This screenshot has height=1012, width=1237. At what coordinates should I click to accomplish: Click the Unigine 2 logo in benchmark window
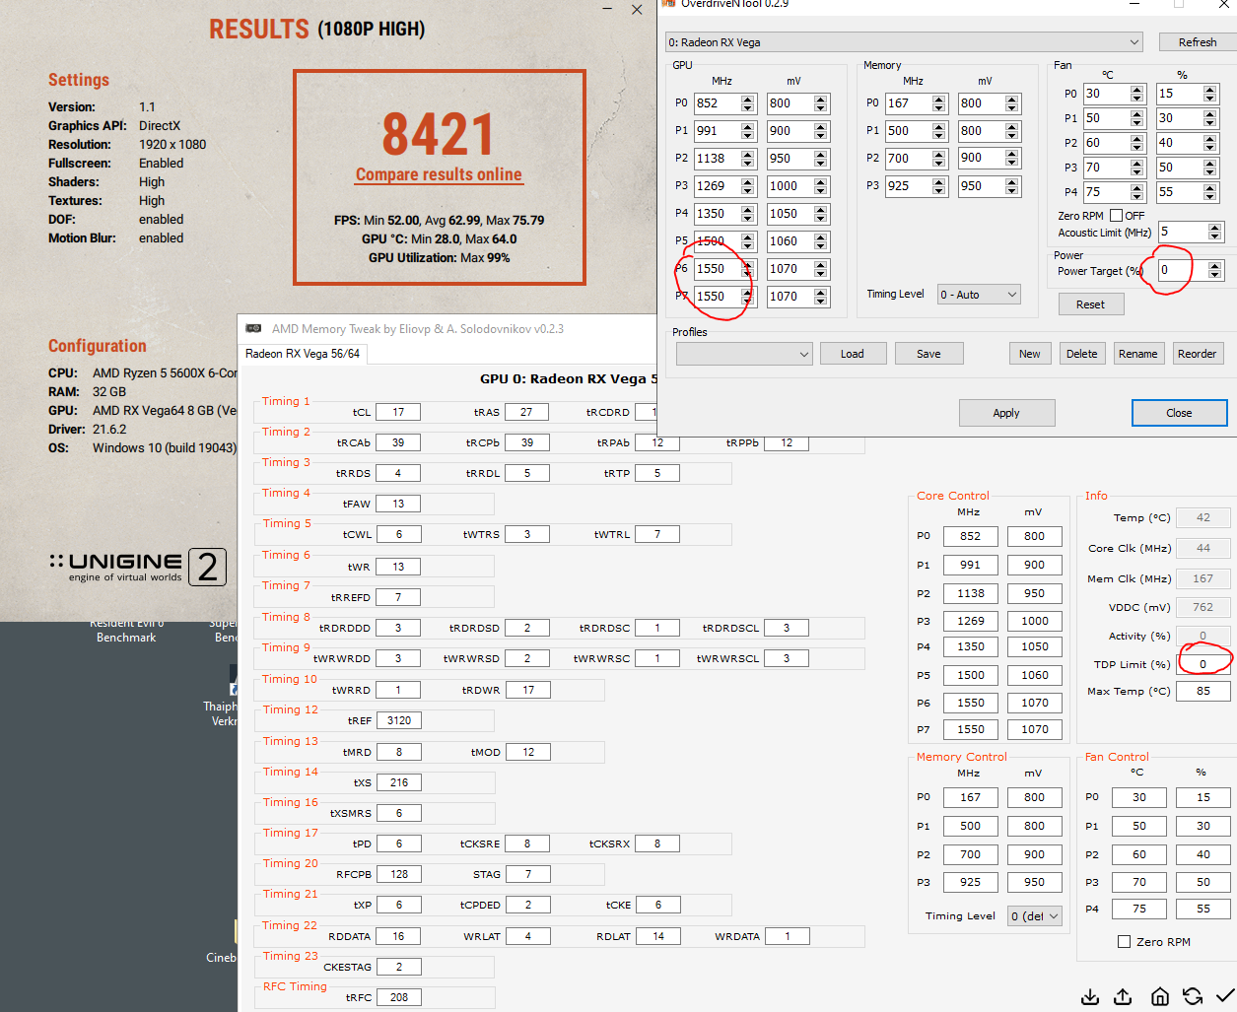click(x=138, y=567)
